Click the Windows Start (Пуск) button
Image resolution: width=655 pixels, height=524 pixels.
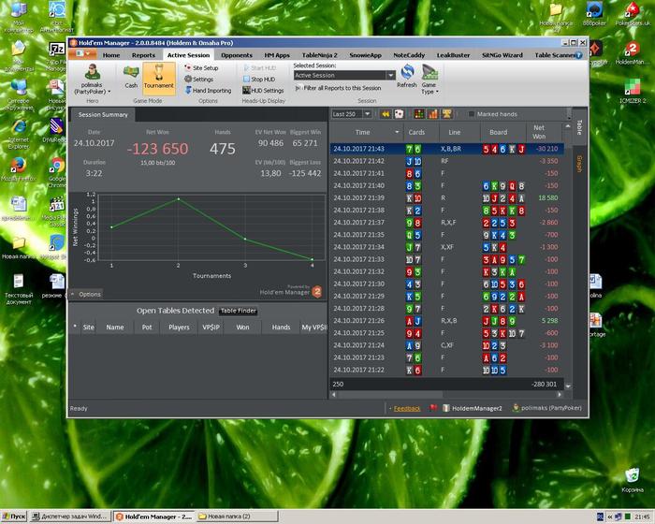click(14, 517)
